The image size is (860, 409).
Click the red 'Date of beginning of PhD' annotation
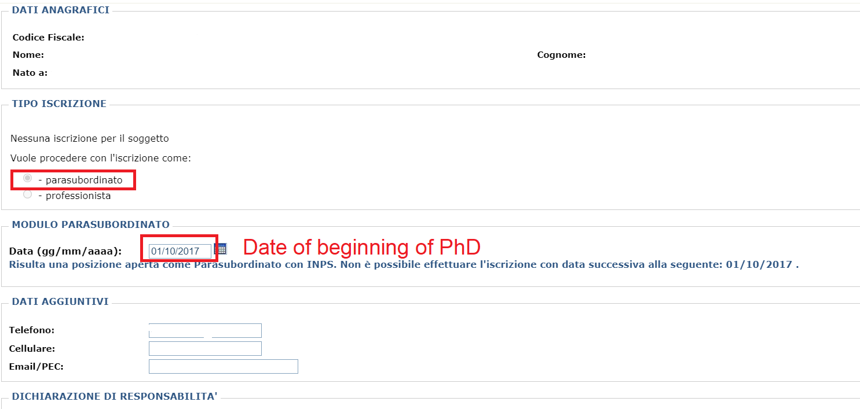[361, 248]
